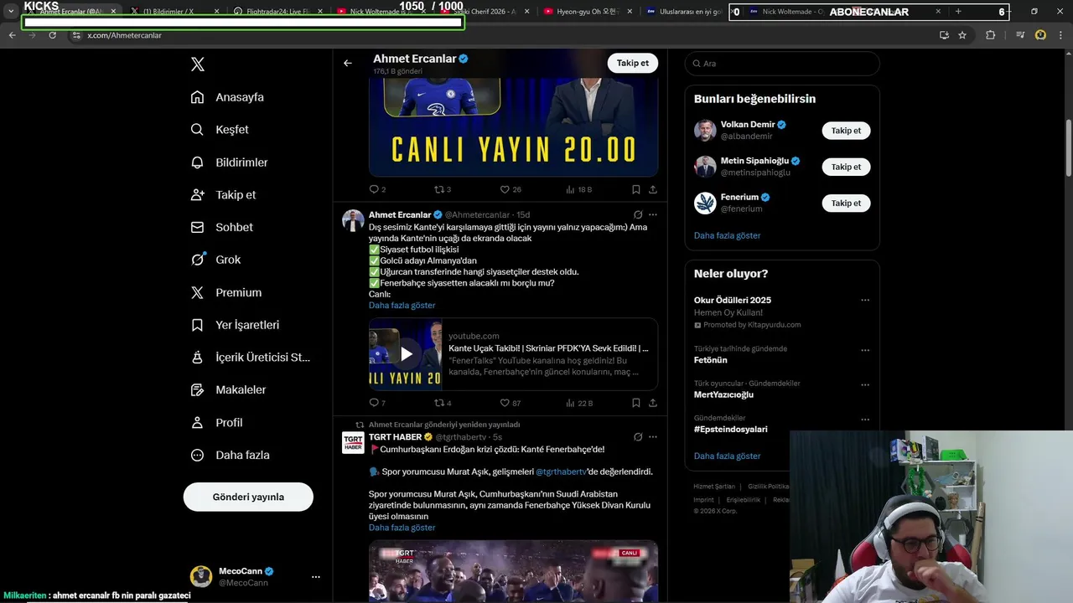This screenshot has width=1073, height=603.
Task: Bookmark this page with star icon
Action: click(962, 35)
